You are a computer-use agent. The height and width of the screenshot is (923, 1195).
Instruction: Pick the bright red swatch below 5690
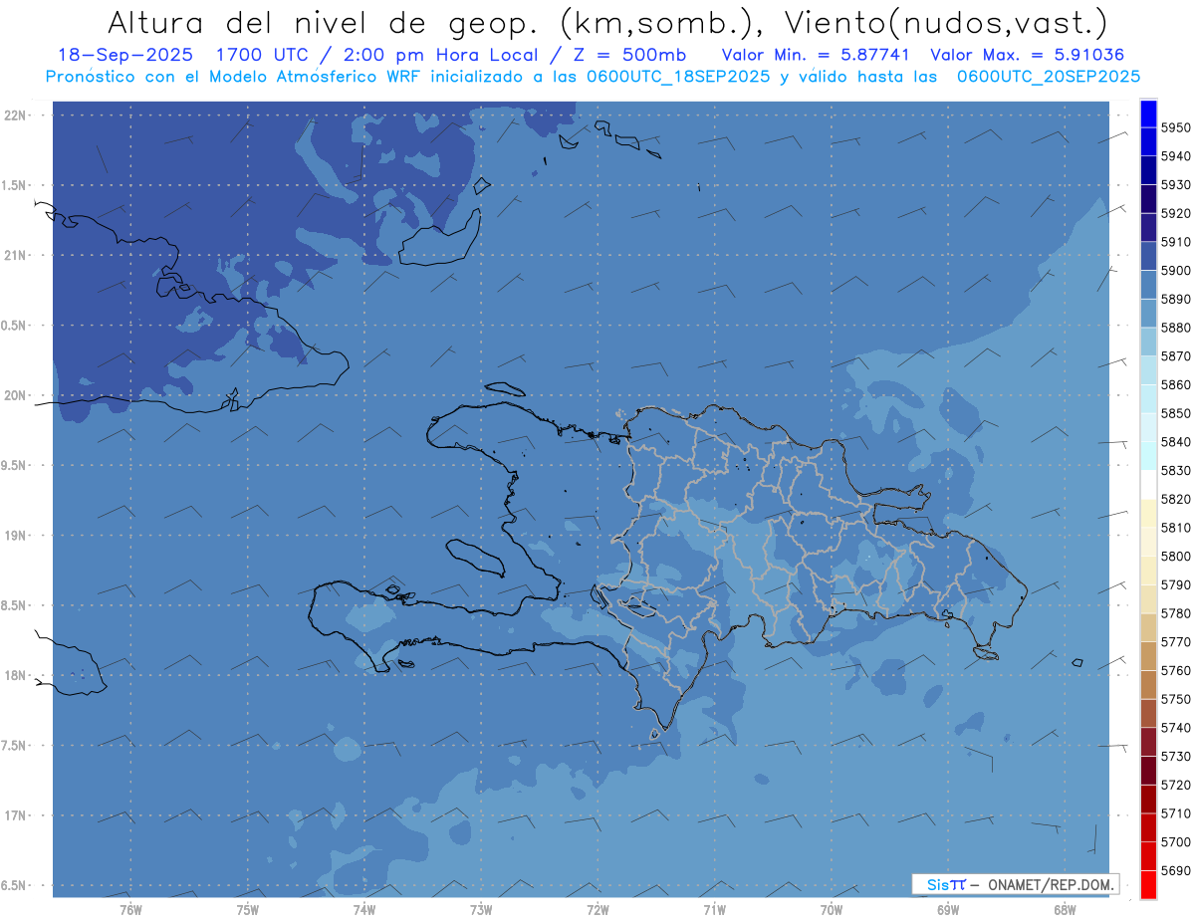point(1148,884)
